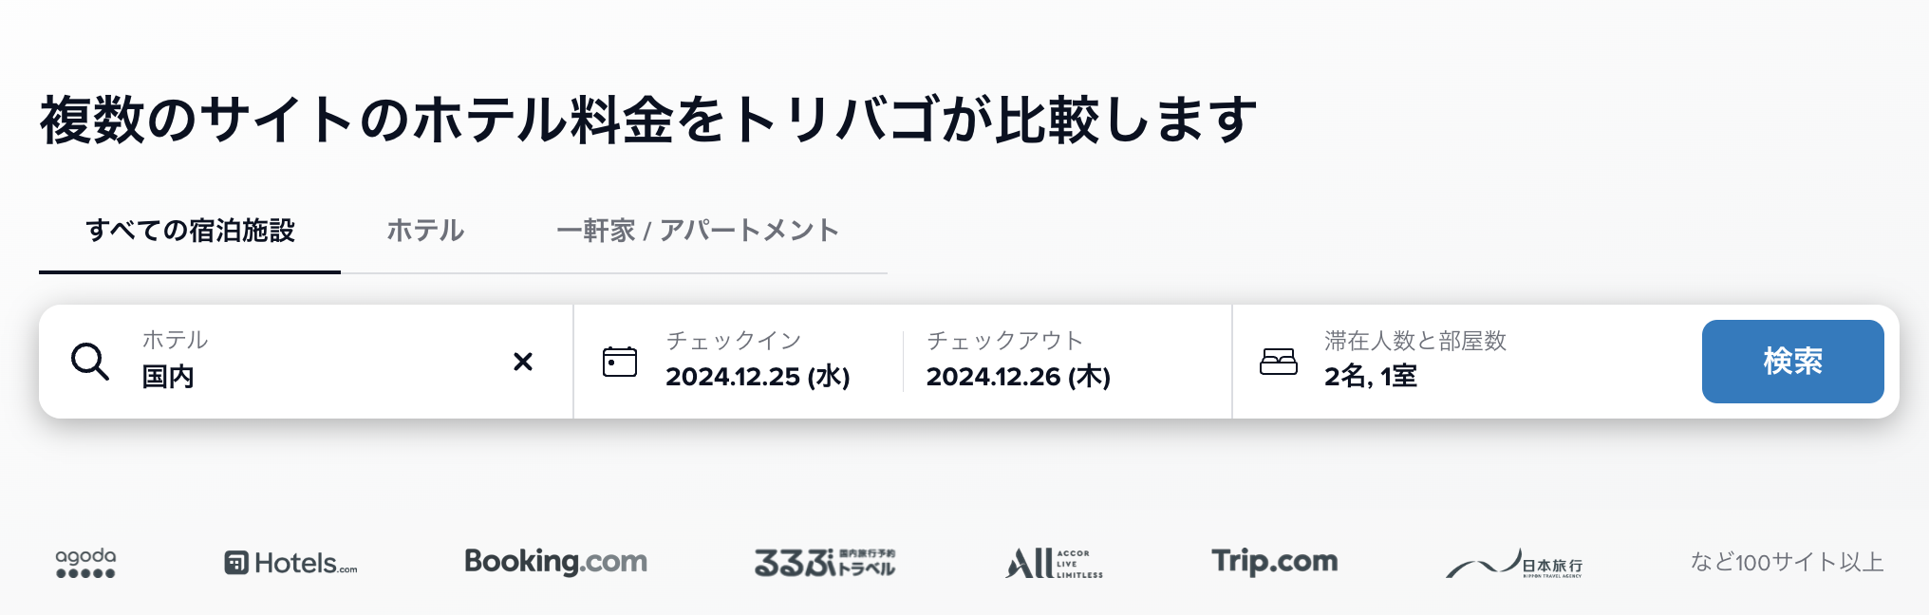Switch to the ホテル tab

click(424, 229)
